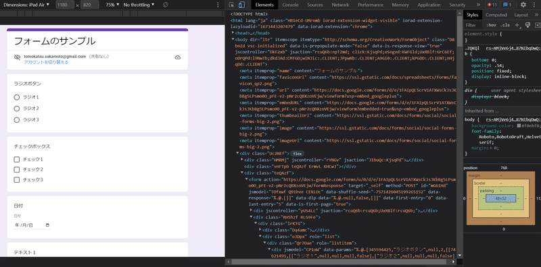Open the Application tab

429,5
